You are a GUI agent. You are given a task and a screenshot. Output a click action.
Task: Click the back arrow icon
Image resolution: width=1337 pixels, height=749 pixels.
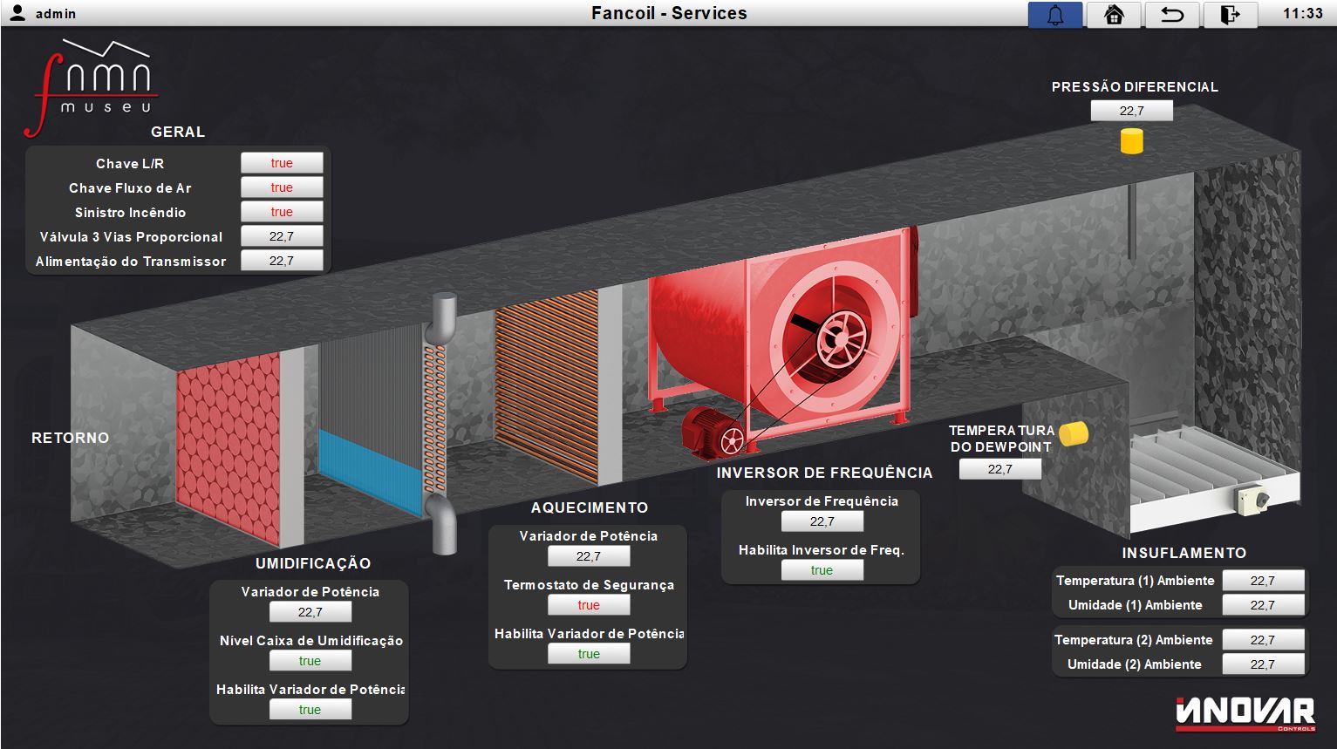(1172, 15)
